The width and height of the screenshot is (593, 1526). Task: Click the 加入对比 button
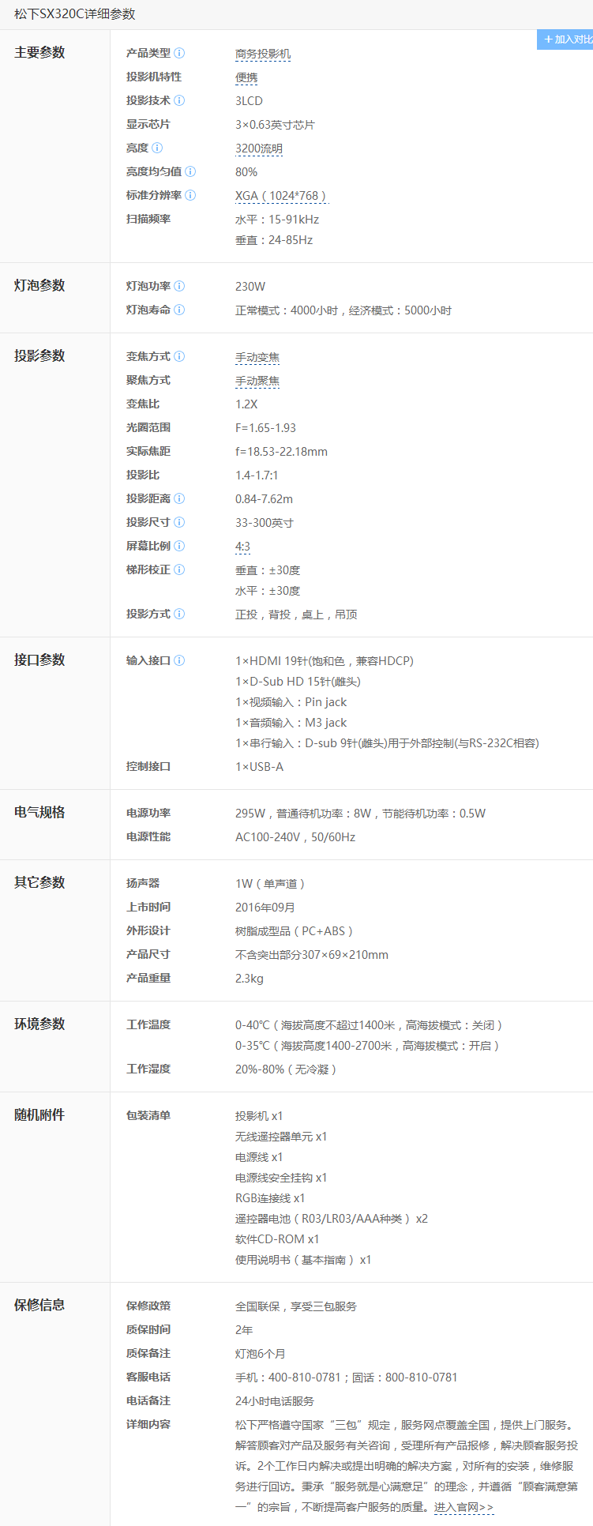[x=565, y=39]
